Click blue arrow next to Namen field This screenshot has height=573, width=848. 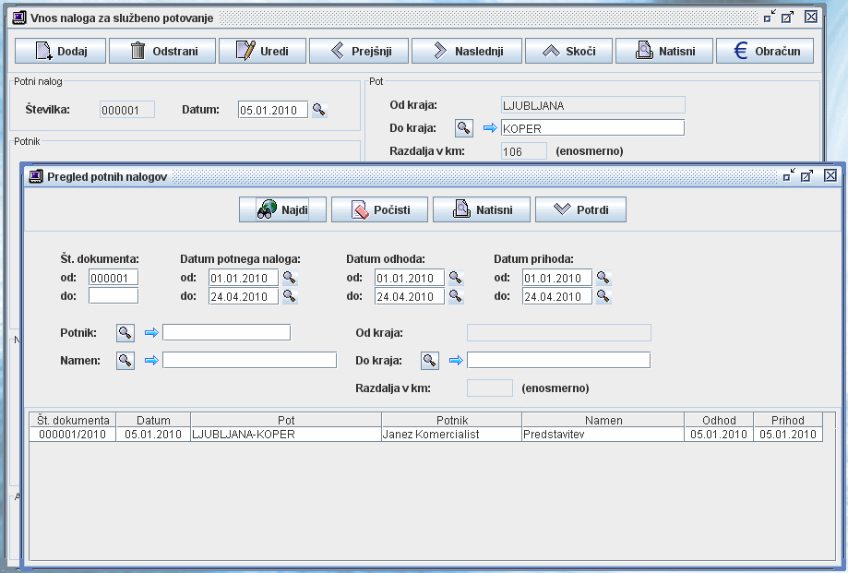click(x=151, y=360)
